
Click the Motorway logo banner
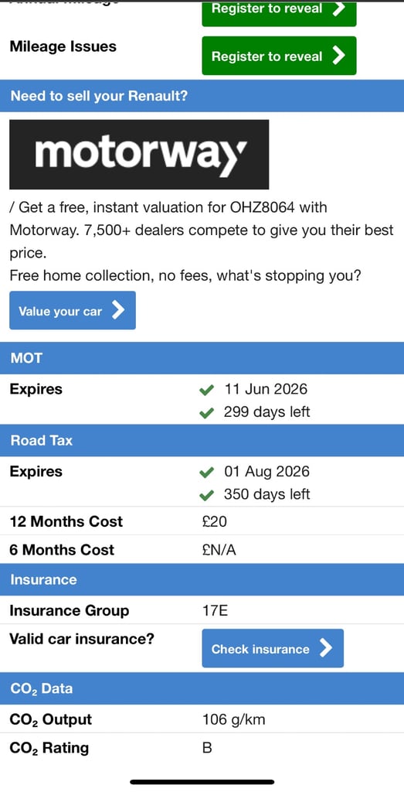coord(139,154)
